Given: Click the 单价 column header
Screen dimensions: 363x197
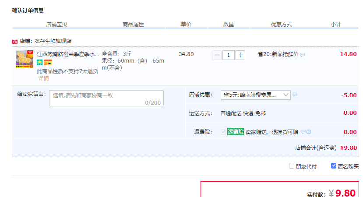Looking at the screenshot, I should (x=186, y=25).
